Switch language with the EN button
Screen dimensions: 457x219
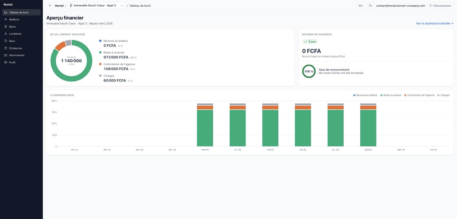(x=361, y=6)
